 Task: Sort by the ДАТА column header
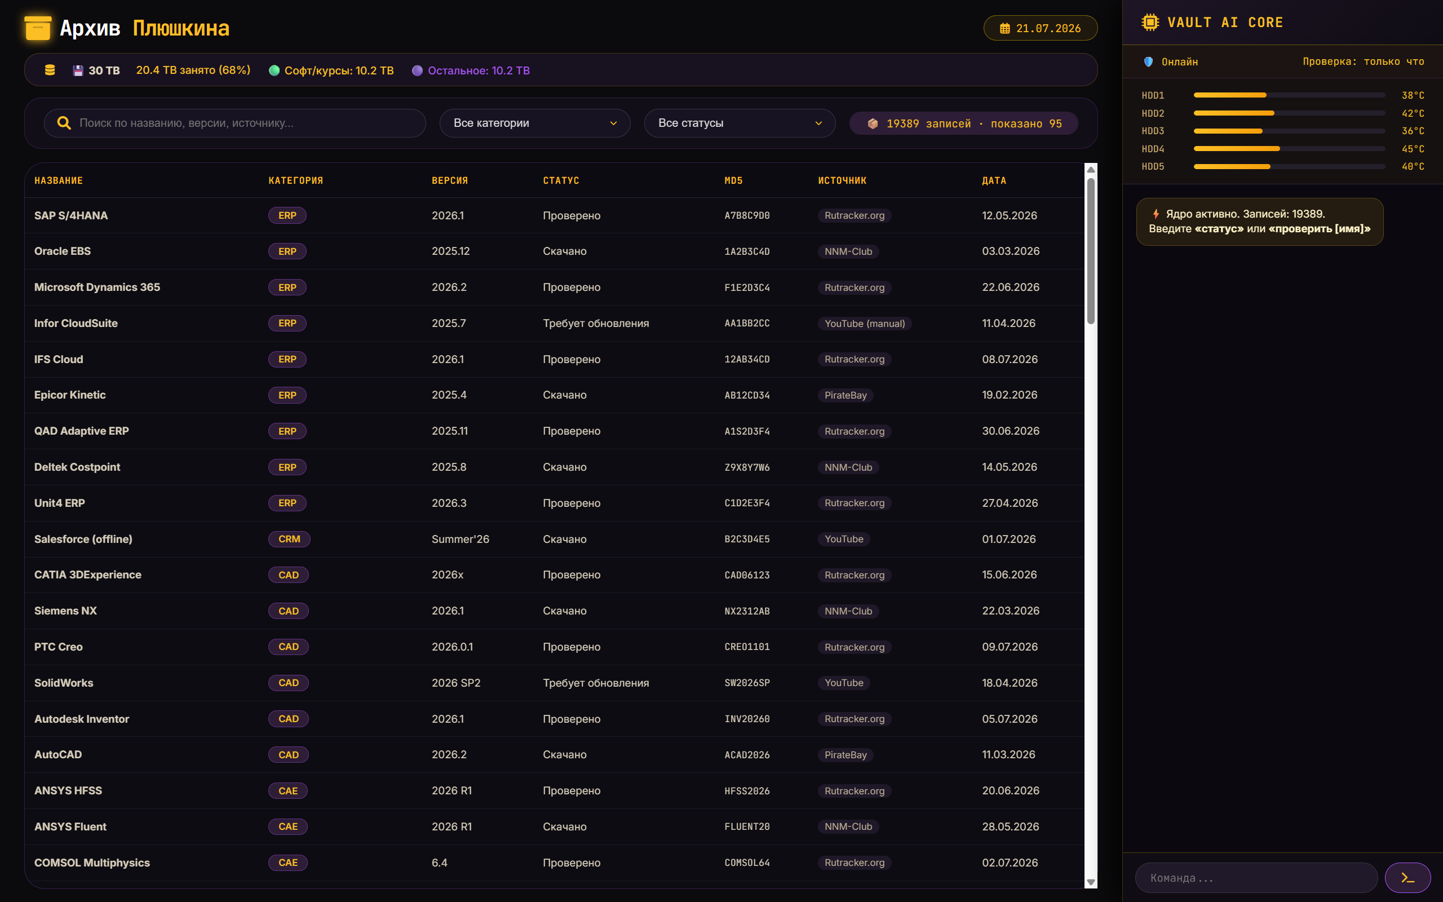[994, 180]
